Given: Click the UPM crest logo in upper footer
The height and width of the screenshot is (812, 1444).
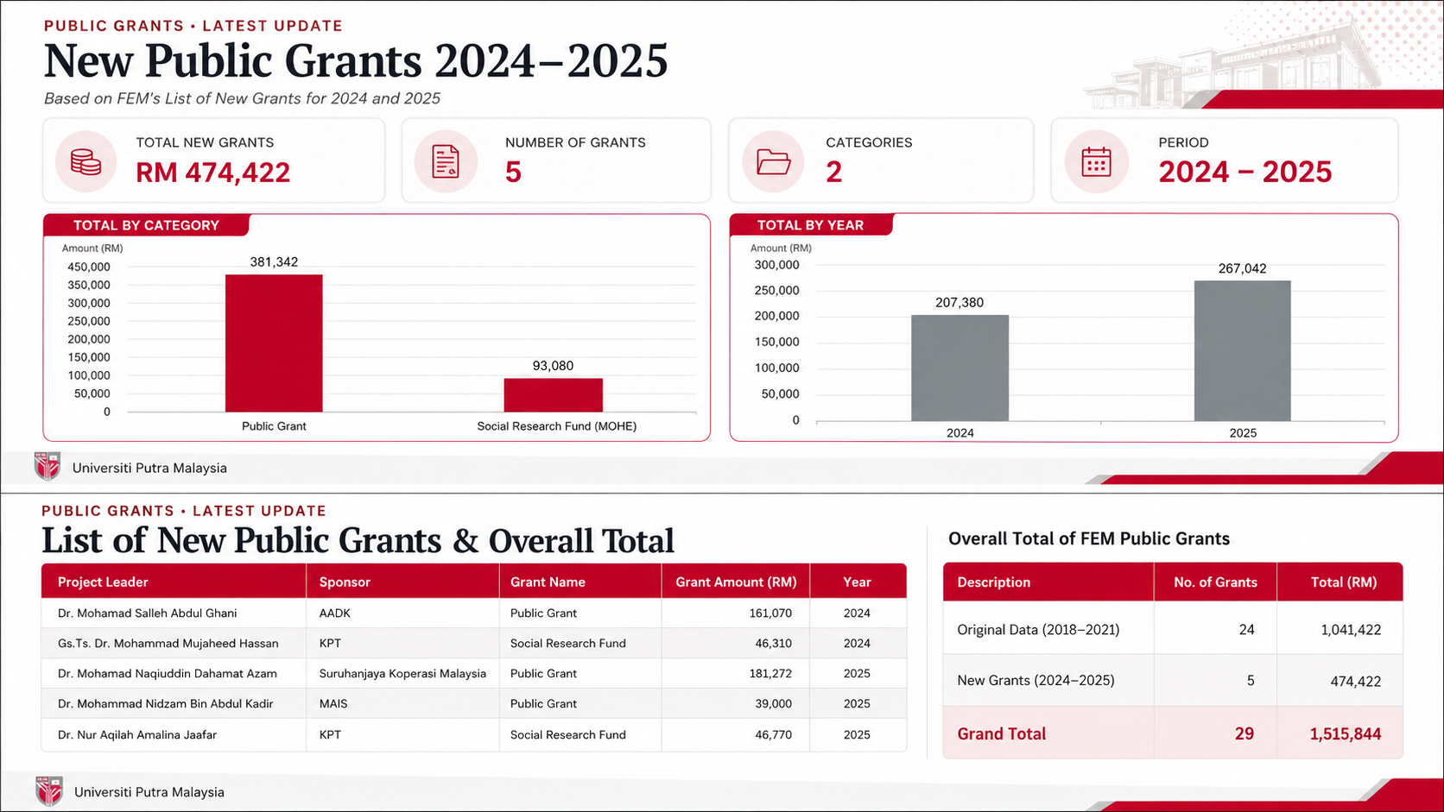Looking at the screenshot, I should point(47,466).
